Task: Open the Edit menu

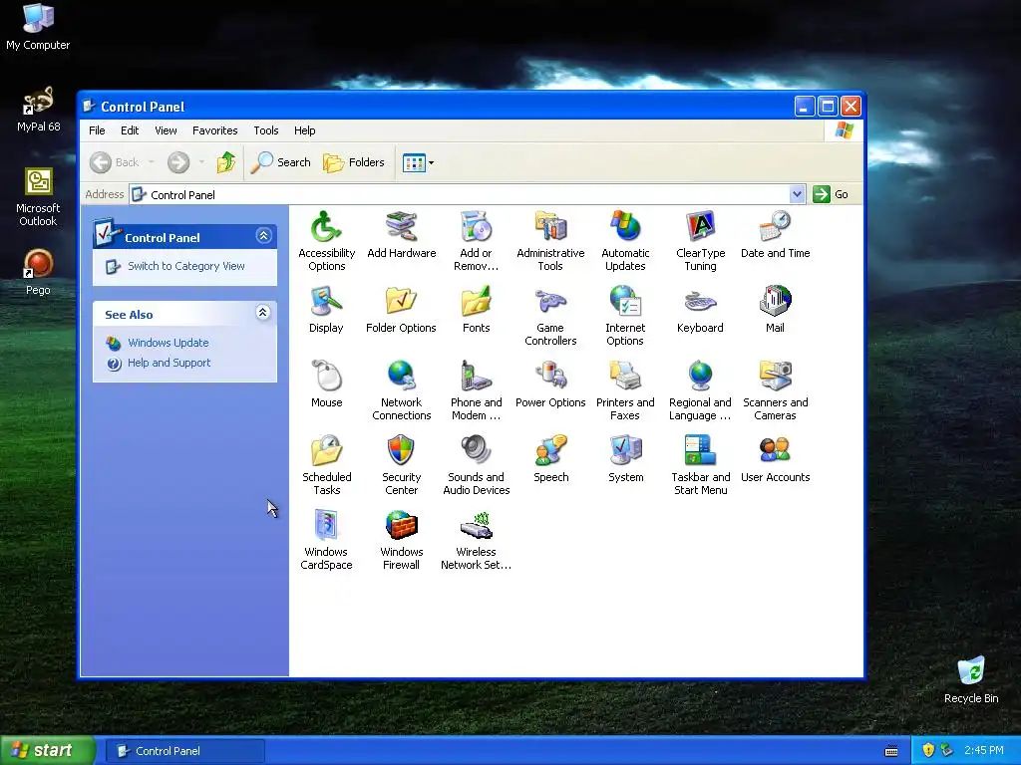Action: pyautogui.click(x=130, y=130)
